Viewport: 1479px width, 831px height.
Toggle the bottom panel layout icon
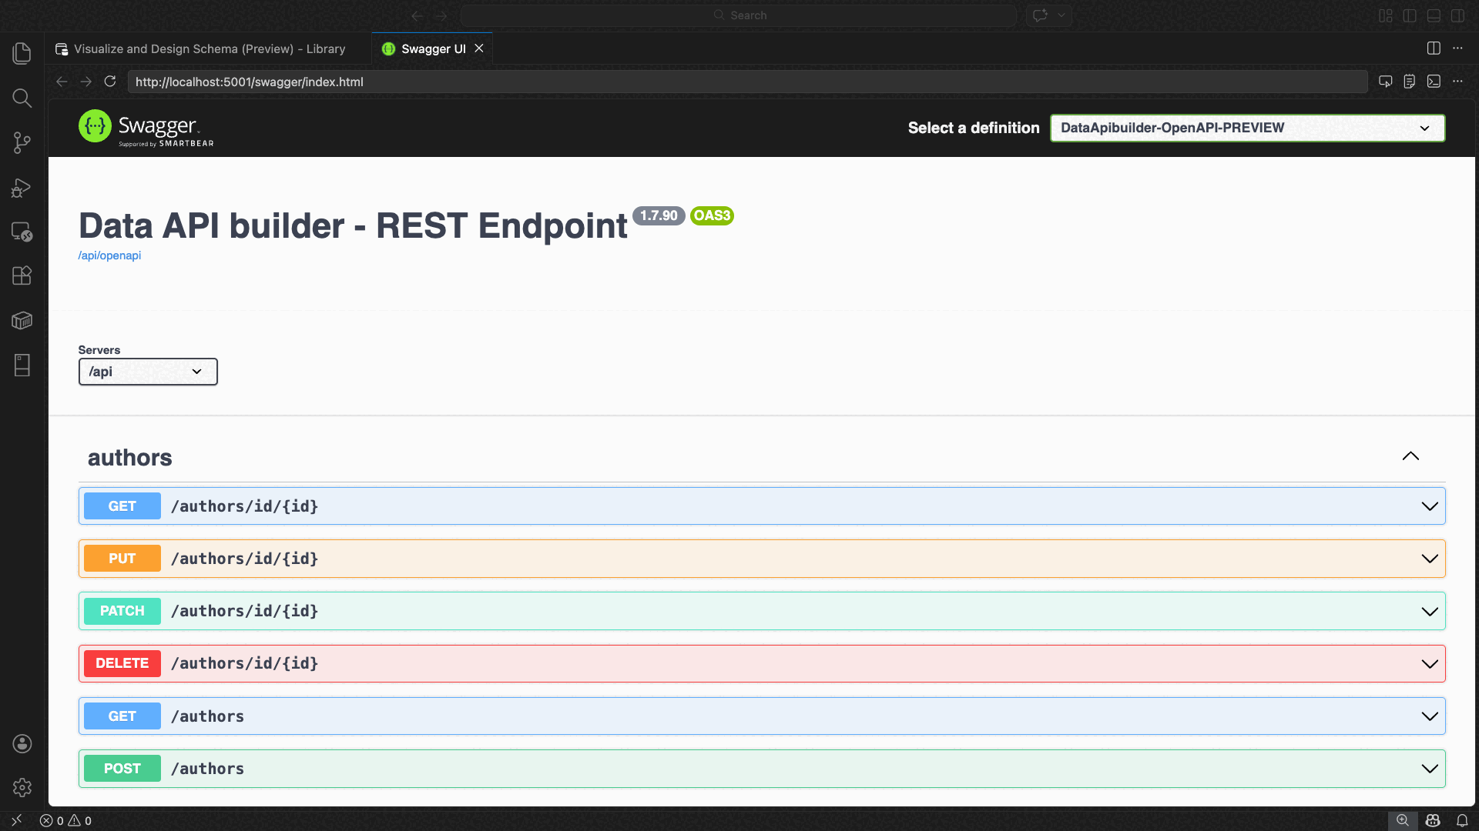coord(1434,15)
